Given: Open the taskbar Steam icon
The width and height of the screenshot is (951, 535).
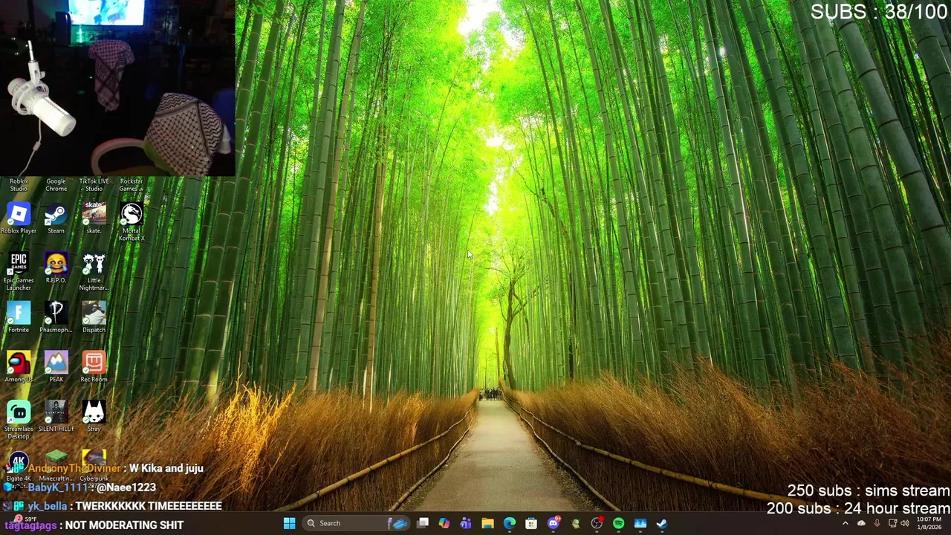Looking at the screenshot, I should pyautogui.click(x=662, y=523).
